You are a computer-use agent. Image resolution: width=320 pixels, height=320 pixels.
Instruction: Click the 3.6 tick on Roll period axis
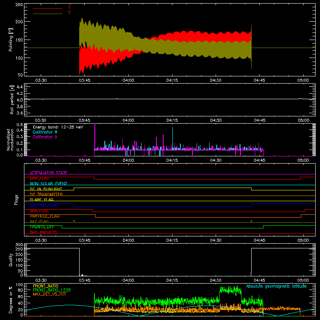point(20,113)
